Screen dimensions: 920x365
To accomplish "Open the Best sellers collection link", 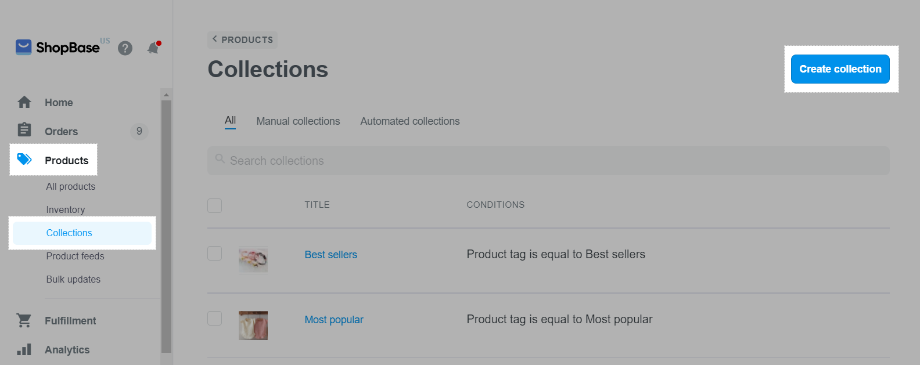I will click(330, 255).
